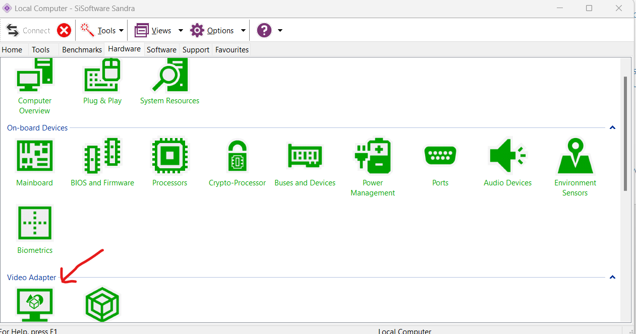This screenshot has width=636, height=334.
Task: Switch to the Home tab
Action: click(12, 49)
